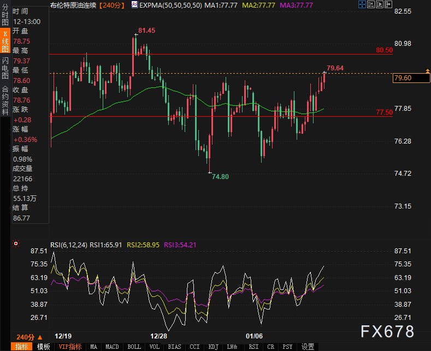Click the 12/28 date axis label
The image size is (431, 351).
point(158,336)
